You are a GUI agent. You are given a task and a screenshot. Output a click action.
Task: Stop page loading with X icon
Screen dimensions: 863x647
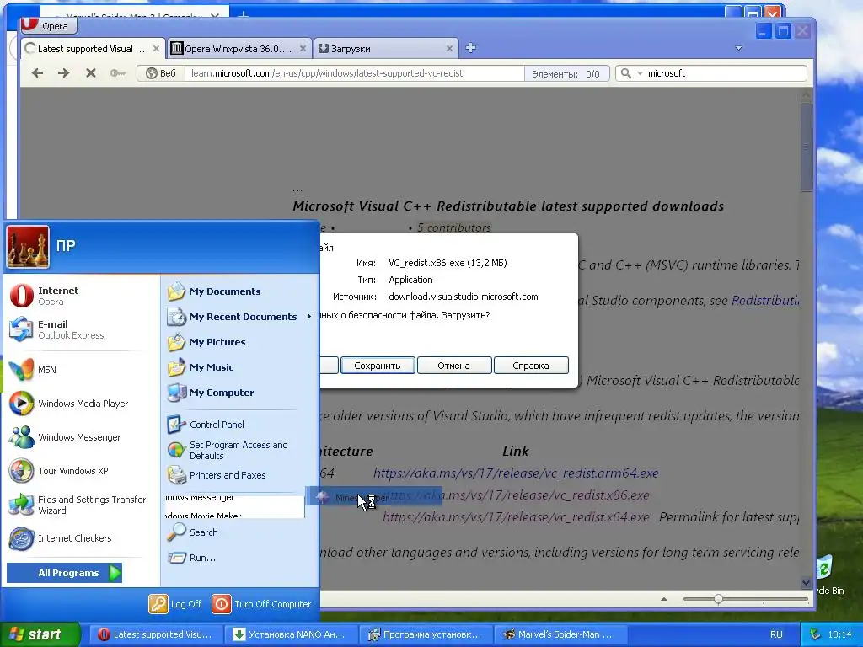tap(91, 73)
